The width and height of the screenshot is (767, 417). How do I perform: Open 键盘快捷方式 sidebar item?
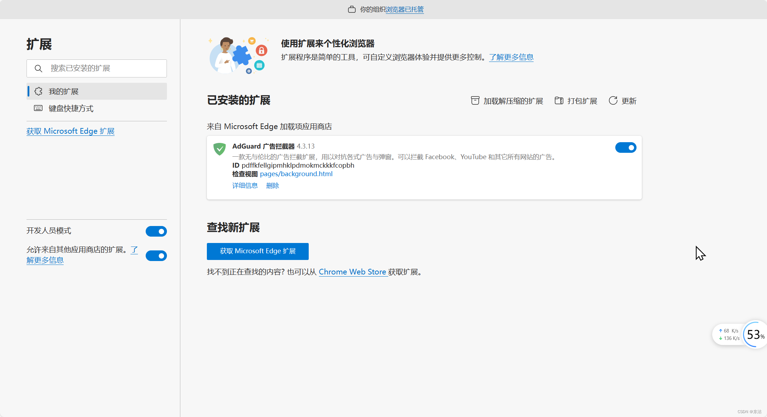pos(71,109)
